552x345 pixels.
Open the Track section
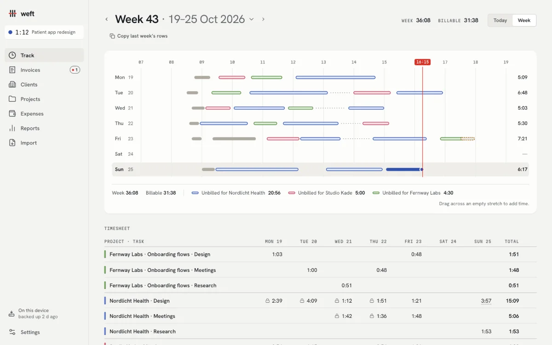(x=44, y=55)
